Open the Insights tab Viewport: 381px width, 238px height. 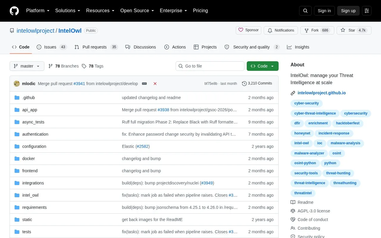298,47
